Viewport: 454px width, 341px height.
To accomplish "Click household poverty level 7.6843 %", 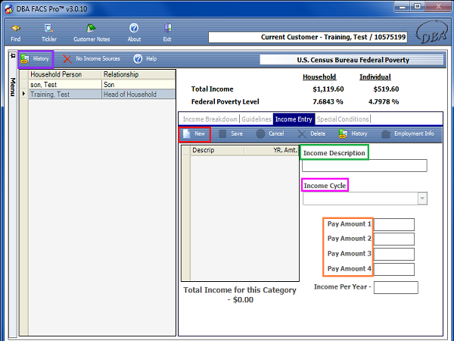I will [x=328, y=102].
